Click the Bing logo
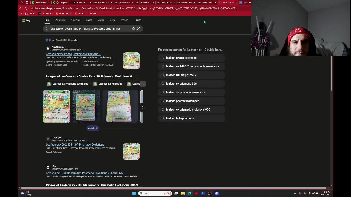This screenshot has height=197, width=351. 26,20
